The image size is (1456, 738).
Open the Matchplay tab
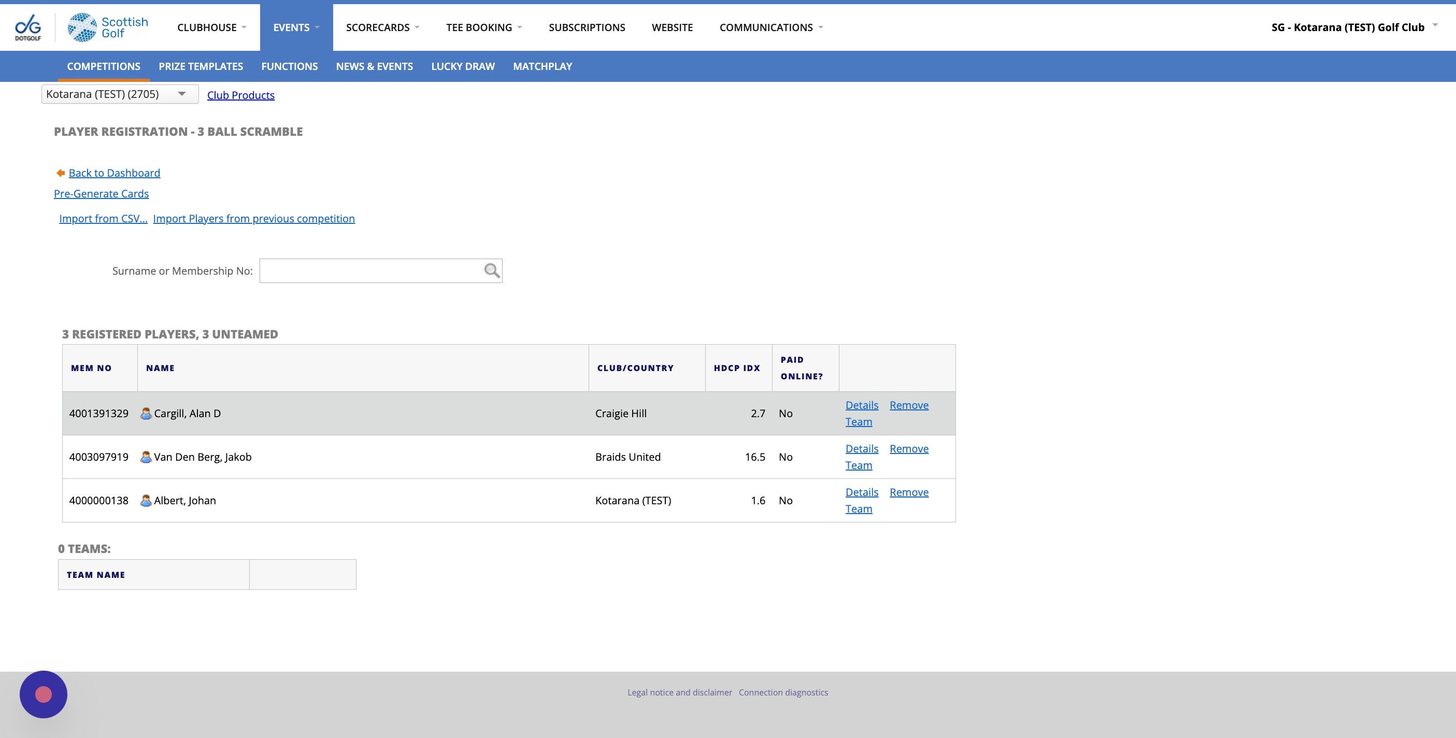coord(542,66)
